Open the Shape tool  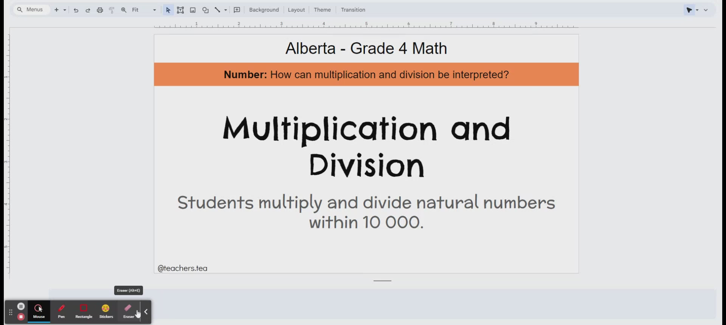[x=205, y=10]
